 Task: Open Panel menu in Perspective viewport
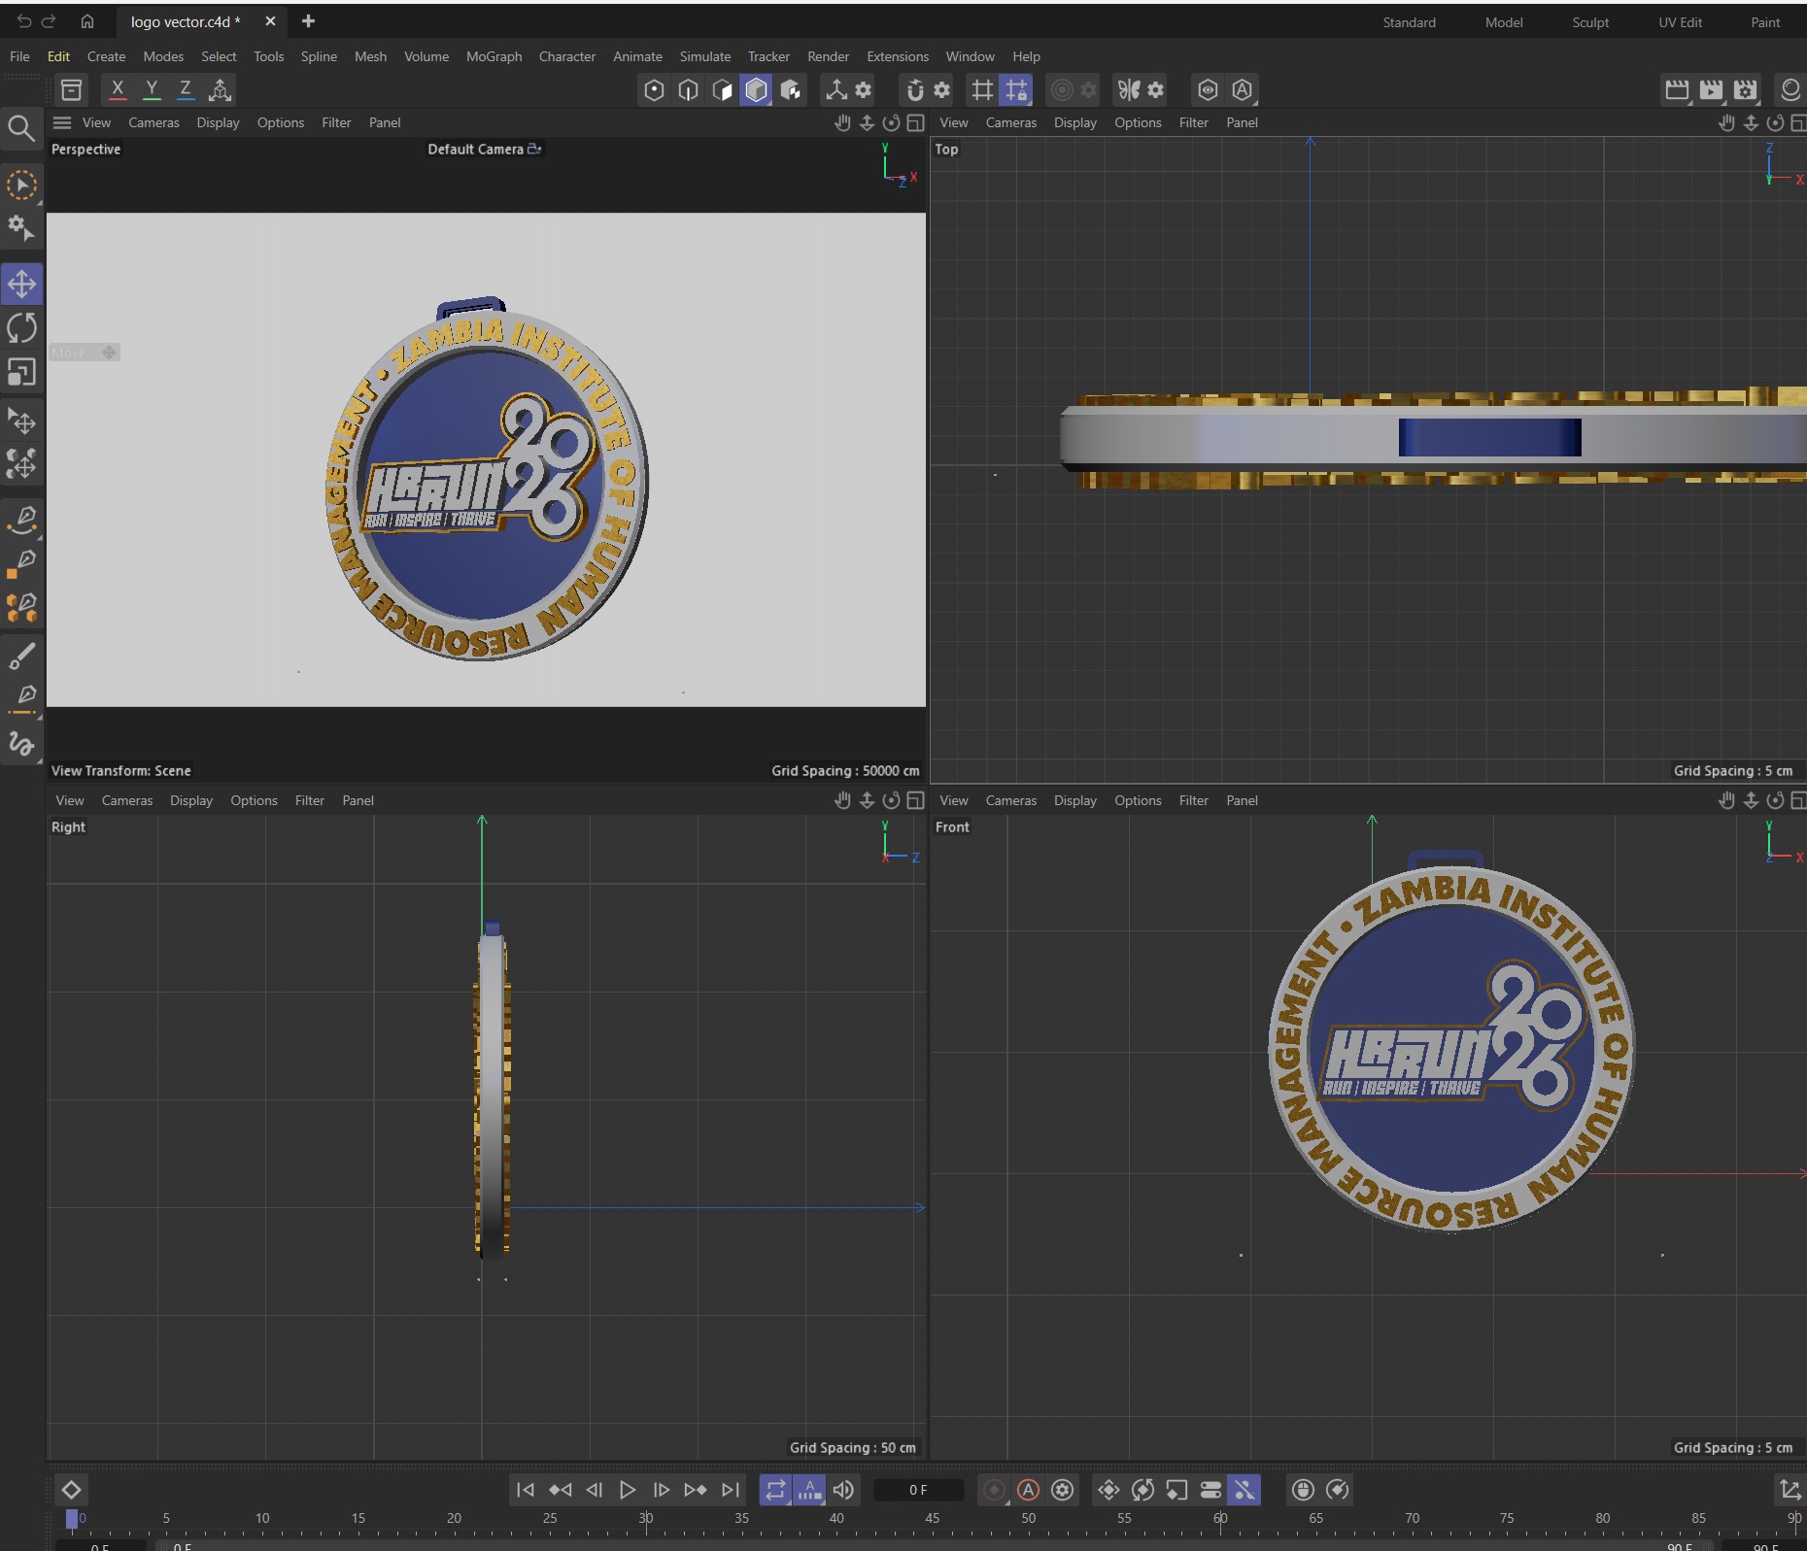[x=385, y=122]
